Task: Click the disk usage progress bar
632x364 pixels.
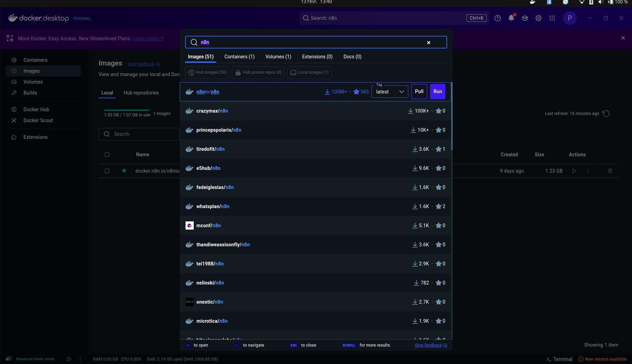Action: (x=127, y=110)
